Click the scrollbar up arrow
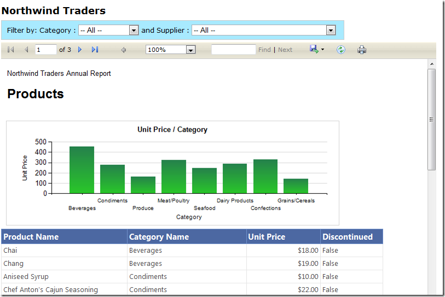 tap(432, 64)
